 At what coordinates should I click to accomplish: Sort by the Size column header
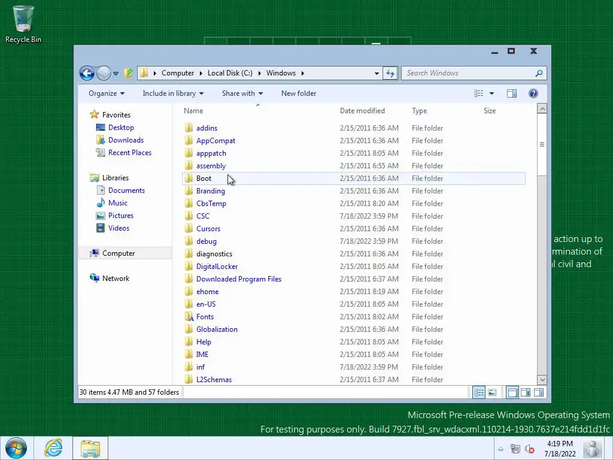[x=490, y=111]
